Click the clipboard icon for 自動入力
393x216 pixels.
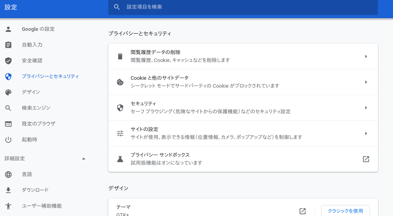(x=8, y=45)
